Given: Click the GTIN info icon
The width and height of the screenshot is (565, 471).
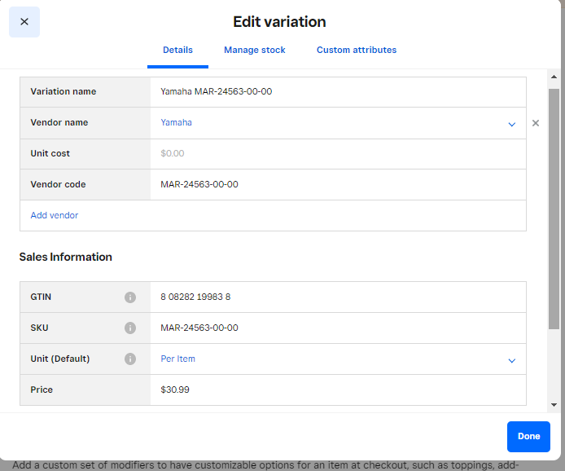Looking at the screenshot, I should [x=130, y=297].
